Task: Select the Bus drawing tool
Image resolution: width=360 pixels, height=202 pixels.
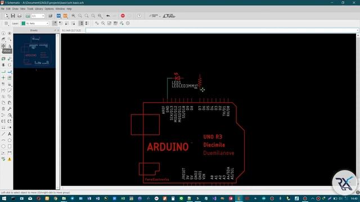Action: [10, 72]
